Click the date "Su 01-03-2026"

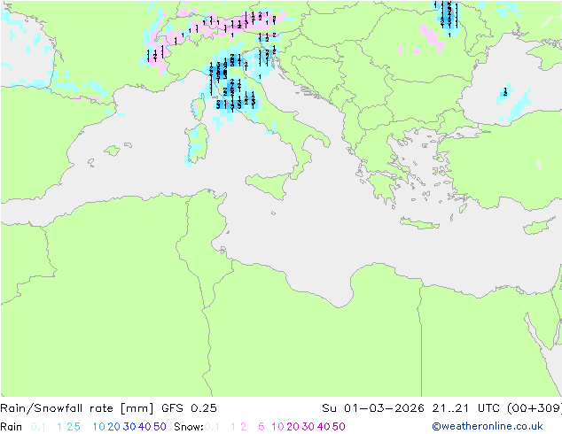coord(373,408)
